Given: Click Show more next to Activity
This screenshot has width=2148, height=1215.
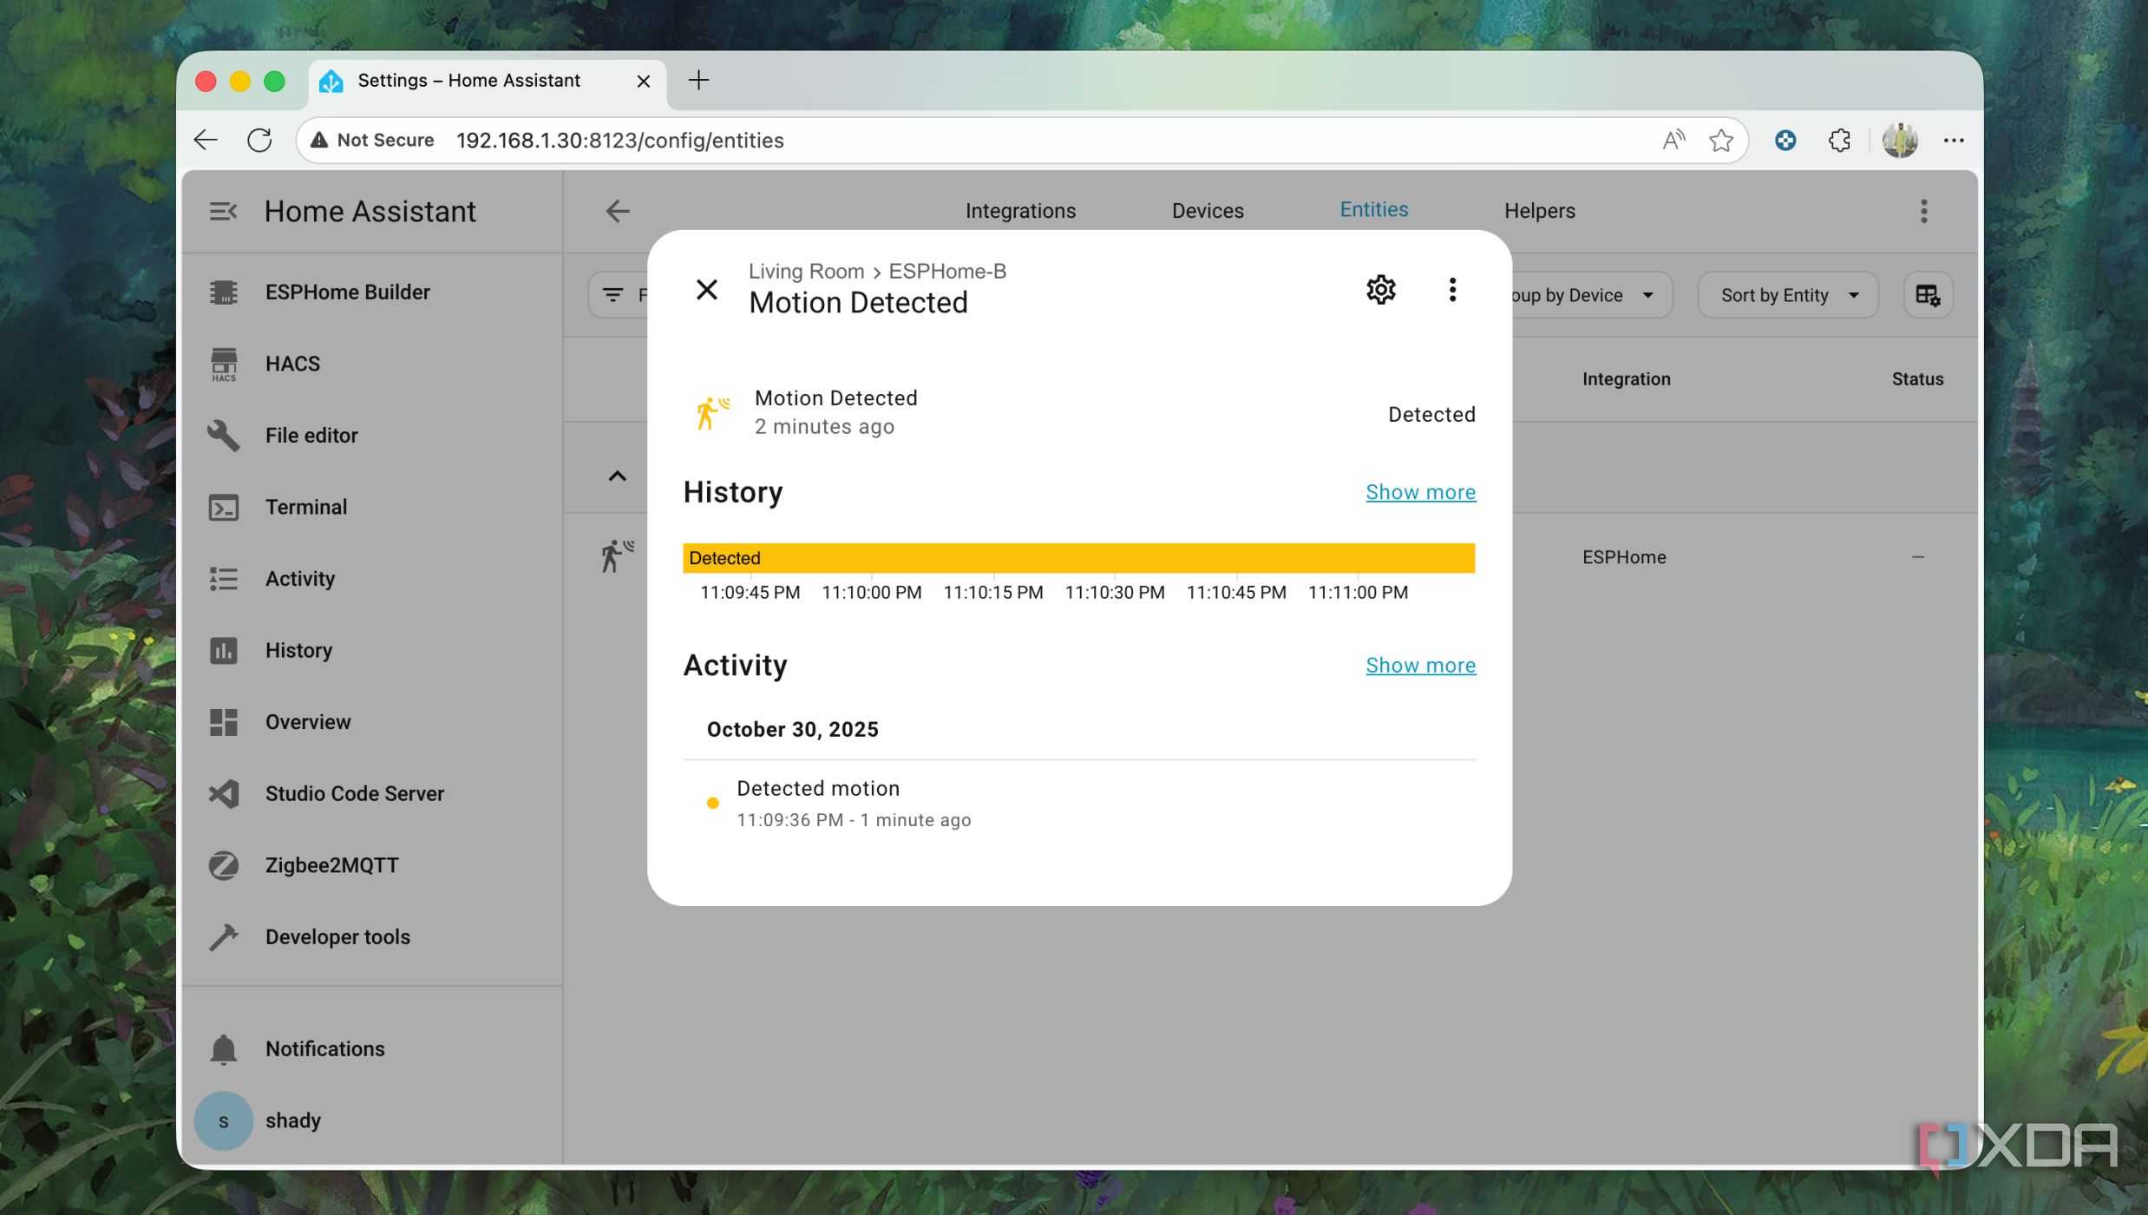Looking at the screenshot, I should point(1420,665).
